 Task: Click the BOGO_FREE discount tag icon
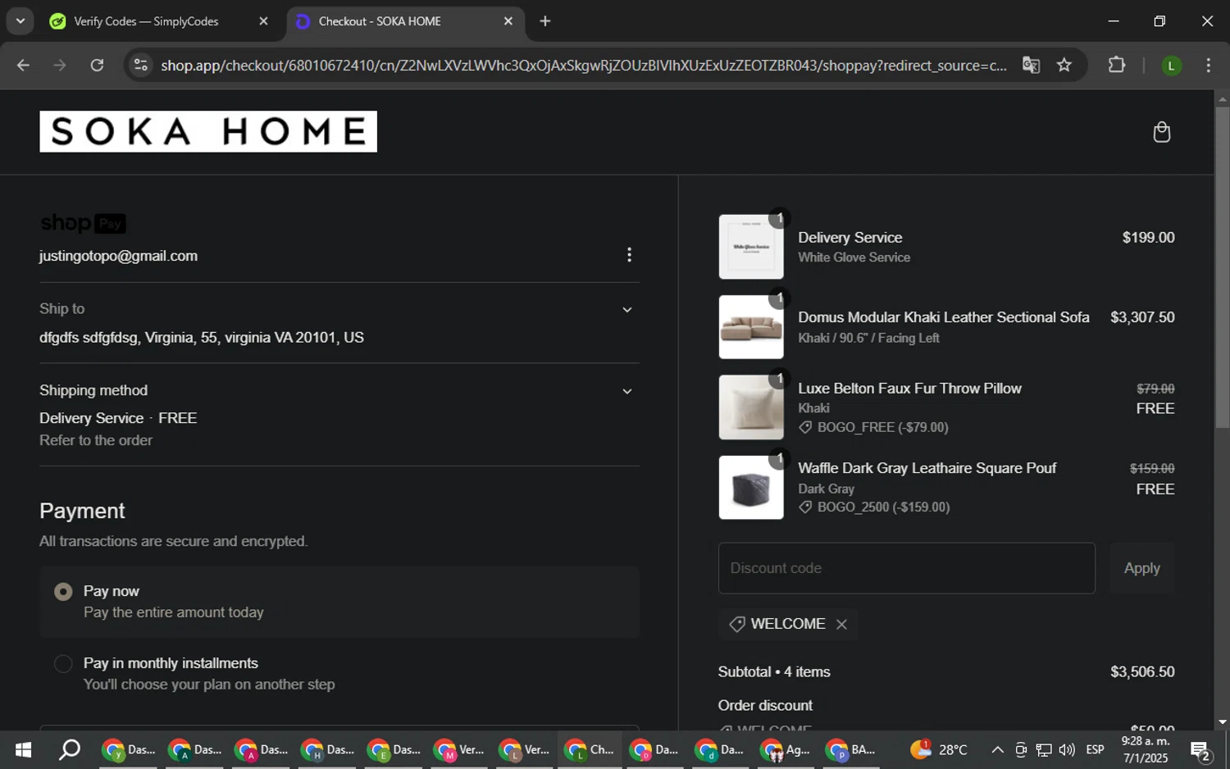pyautogui.click(x=805, y=427)
